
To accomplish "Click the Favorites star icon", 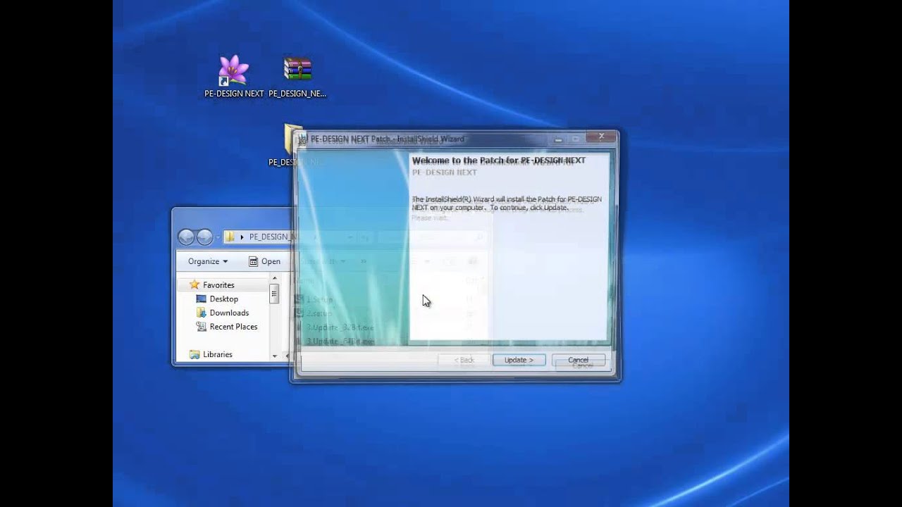I will coord(194,285).
